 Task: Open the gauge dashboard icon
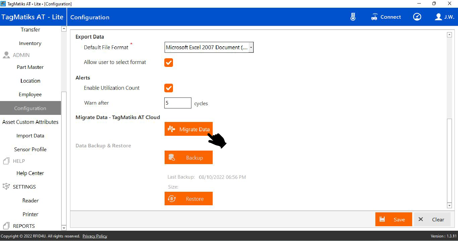click(417, 17)
